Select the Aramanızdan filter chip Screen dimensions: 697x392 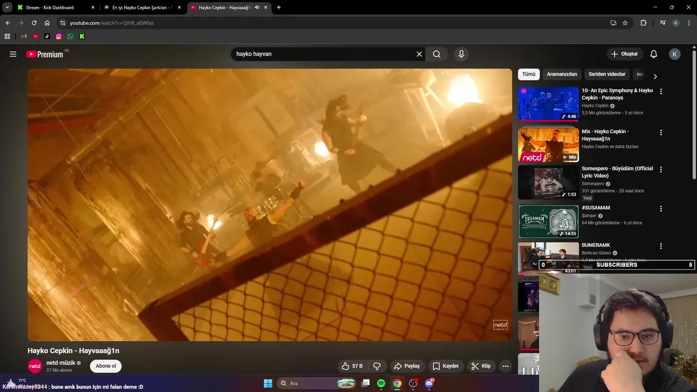[x=562, y=74]
